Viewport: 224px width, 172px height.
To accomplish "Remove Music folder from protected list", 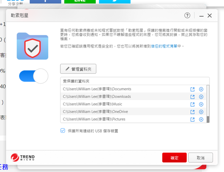I will [201, 104].
